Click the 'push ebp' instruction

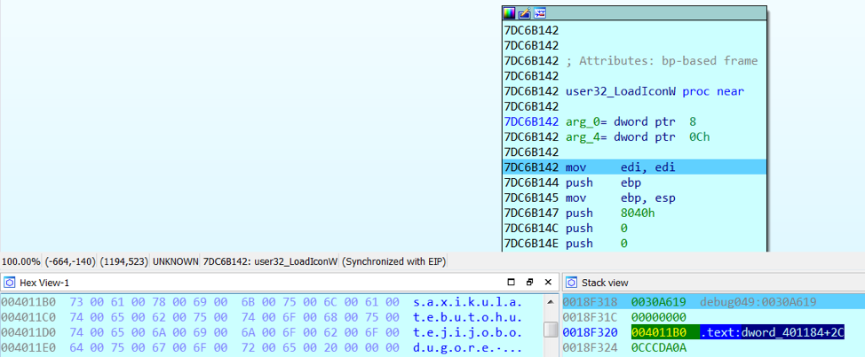pos(604,182)
